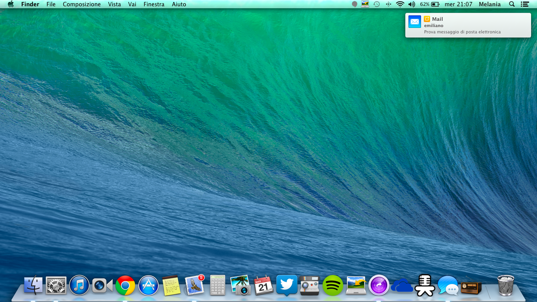Launch the Twitter app from Dock
The image size is (537, 302).
coord(287,285)
